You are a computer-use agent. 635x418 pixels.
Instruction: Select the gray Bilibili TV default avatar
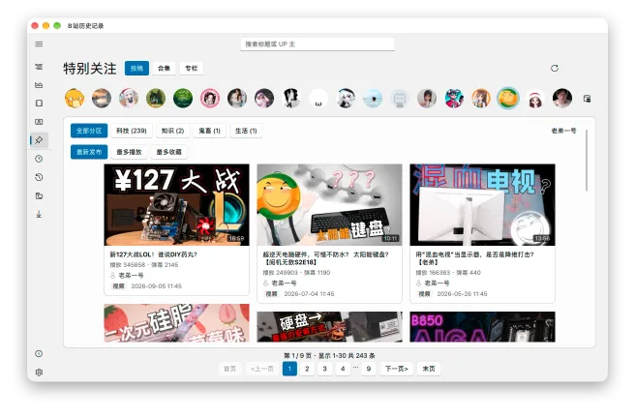click(x=400, y=99)
